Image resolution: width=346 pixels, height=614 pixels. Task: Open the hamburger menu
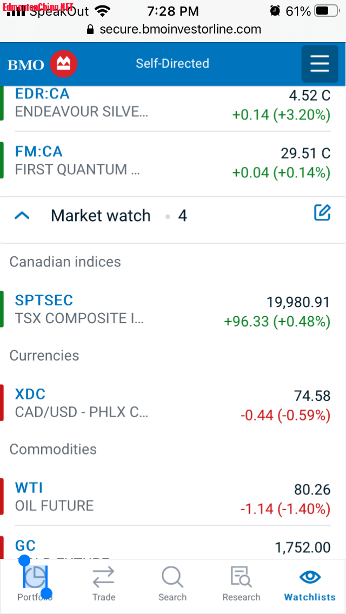coord(320,64)
